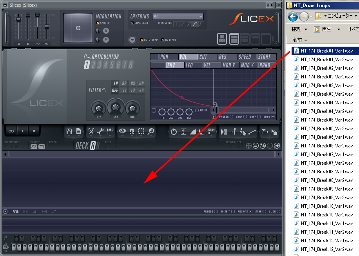This screenshot has height=256, width=359.
Task: Click the ATT envelope knob
Action: pyautogui.click(x=162, y=112)
